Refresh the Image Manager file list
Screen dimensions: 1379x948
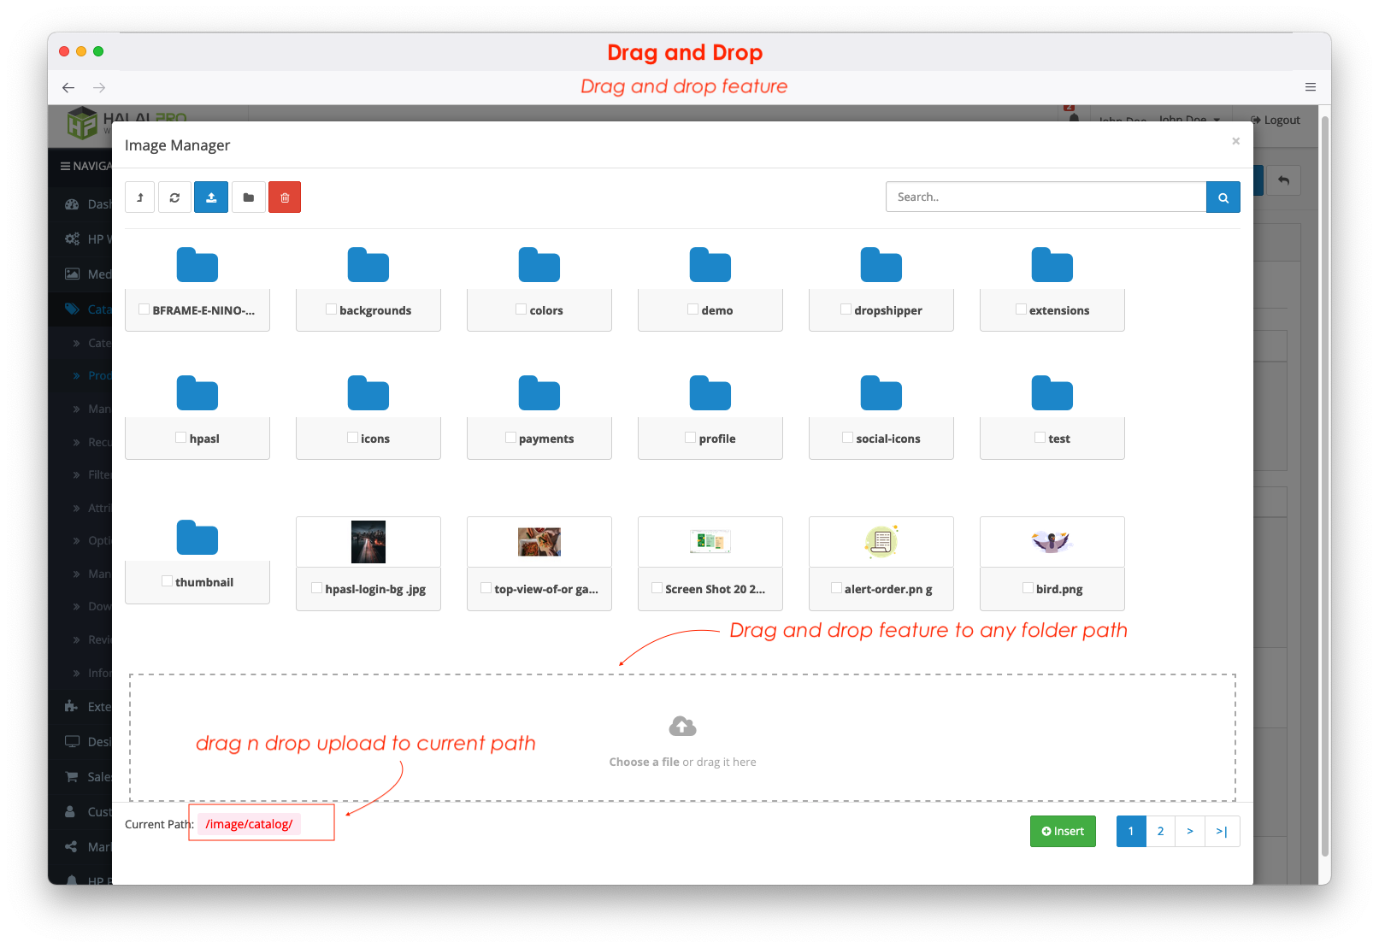point(174,197)
